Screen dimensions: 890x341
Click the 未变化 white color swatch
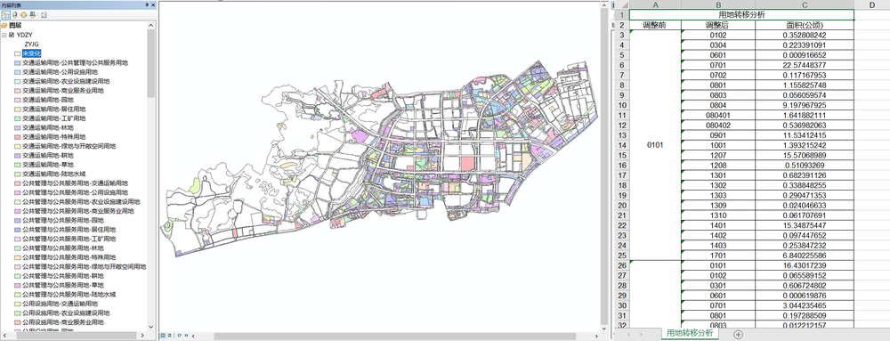[x=18, y=53]
